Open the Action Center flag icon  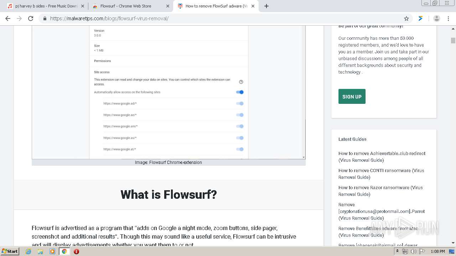pos(422,251)
